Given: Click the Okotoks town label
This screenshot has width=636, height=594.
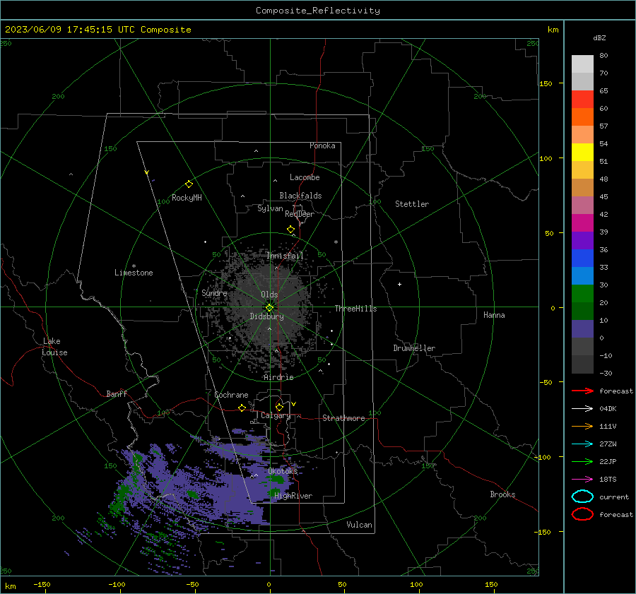Looking at the screenshot, I should (283, 471).
